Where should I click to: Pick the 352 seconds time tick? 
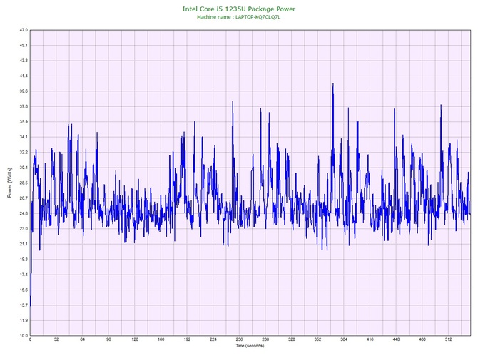[x=317, y=339]
